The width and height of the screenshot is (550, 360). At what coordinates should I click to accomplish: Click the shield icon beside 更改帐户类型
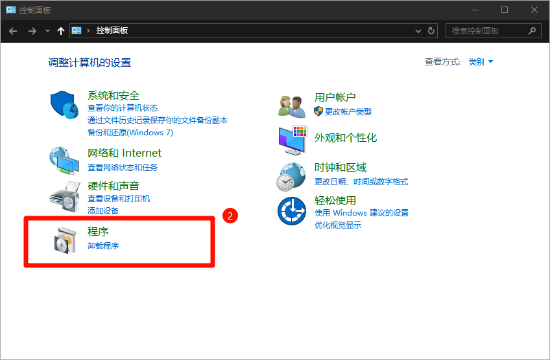[x=318, y=111]
